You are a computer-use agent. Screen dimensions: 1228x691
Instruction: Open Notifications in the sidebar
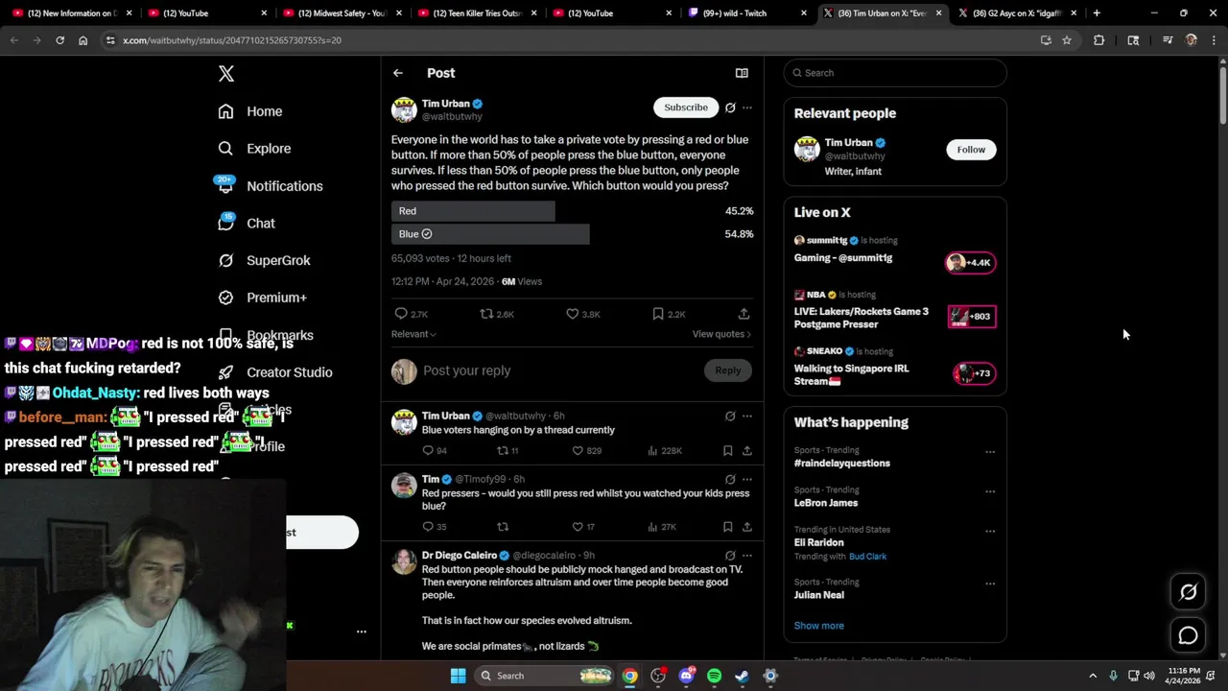pos(271,186)
